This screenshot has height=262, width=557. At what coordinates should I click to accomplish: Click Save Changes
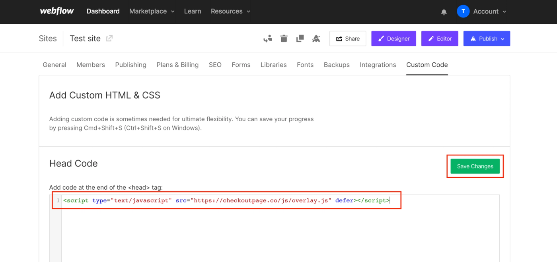click(475, 166)
